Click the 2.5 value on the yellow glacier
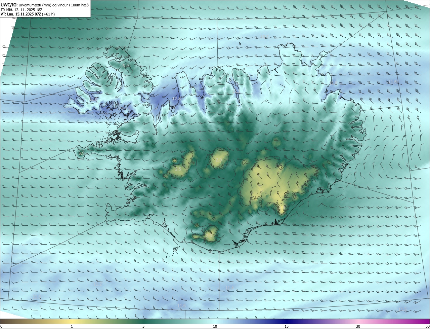The height and width of the screenshot is (329, 430). 178,169
